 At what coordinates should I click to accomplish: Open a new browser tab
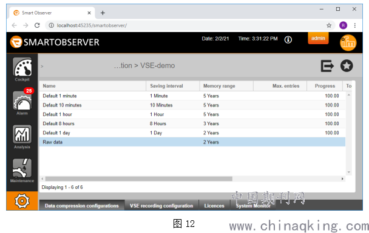[103, 13]
